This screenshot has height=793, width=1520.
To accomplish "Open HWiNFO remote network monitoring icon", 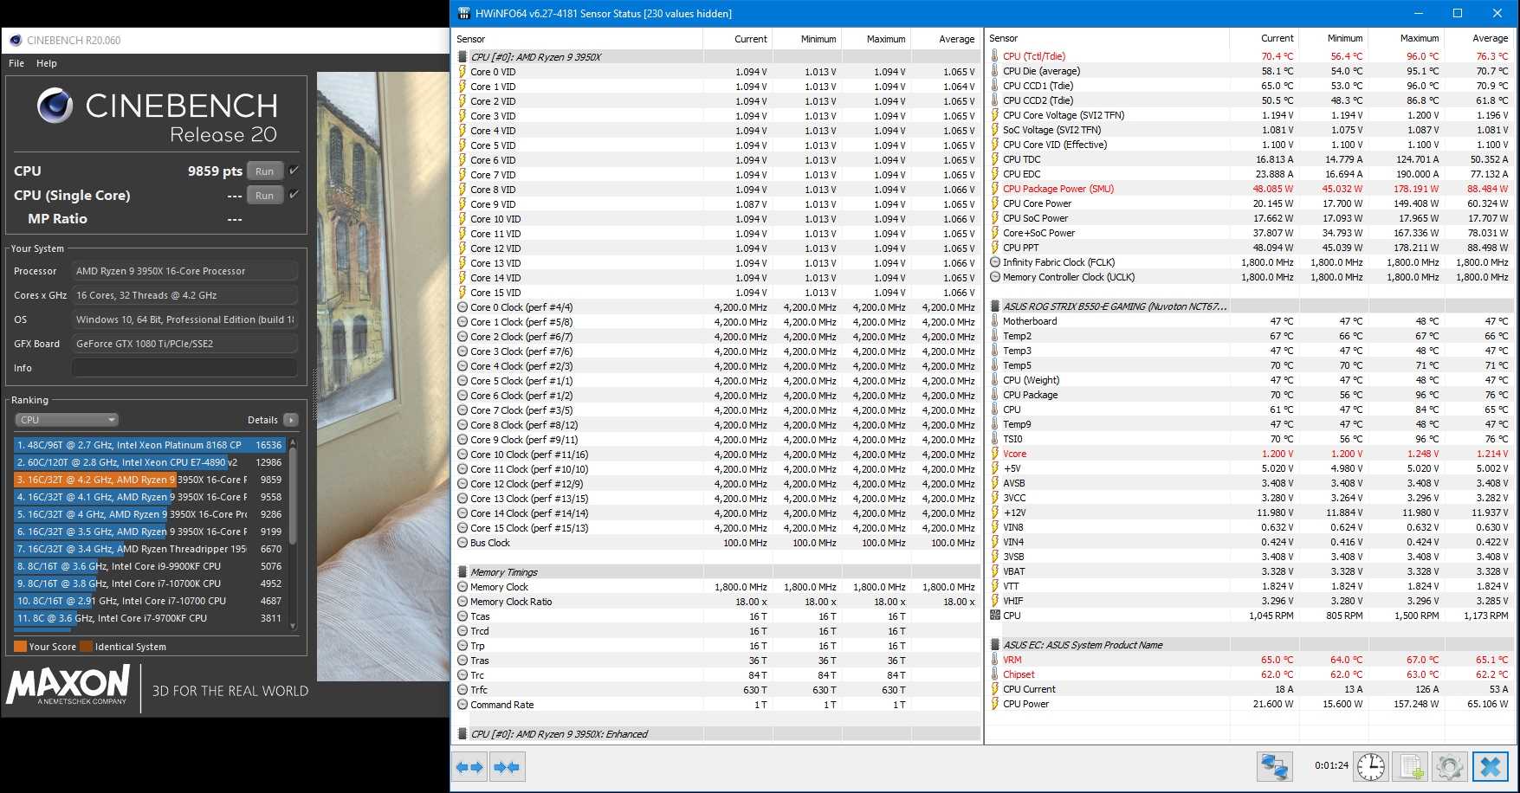I will (x=1274, y=767).
